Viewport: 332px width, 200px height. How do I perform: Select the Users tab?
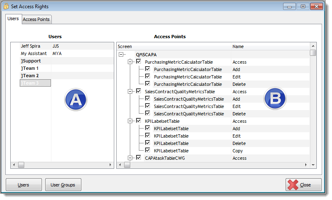(x=13, y=19)
